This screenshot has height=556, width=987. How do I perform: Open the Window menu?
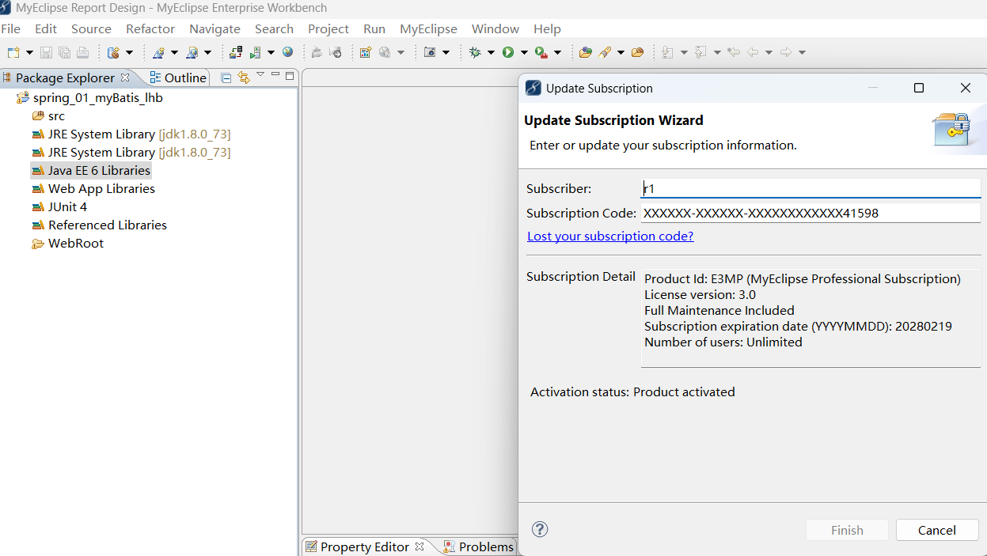tap(495, 28)
